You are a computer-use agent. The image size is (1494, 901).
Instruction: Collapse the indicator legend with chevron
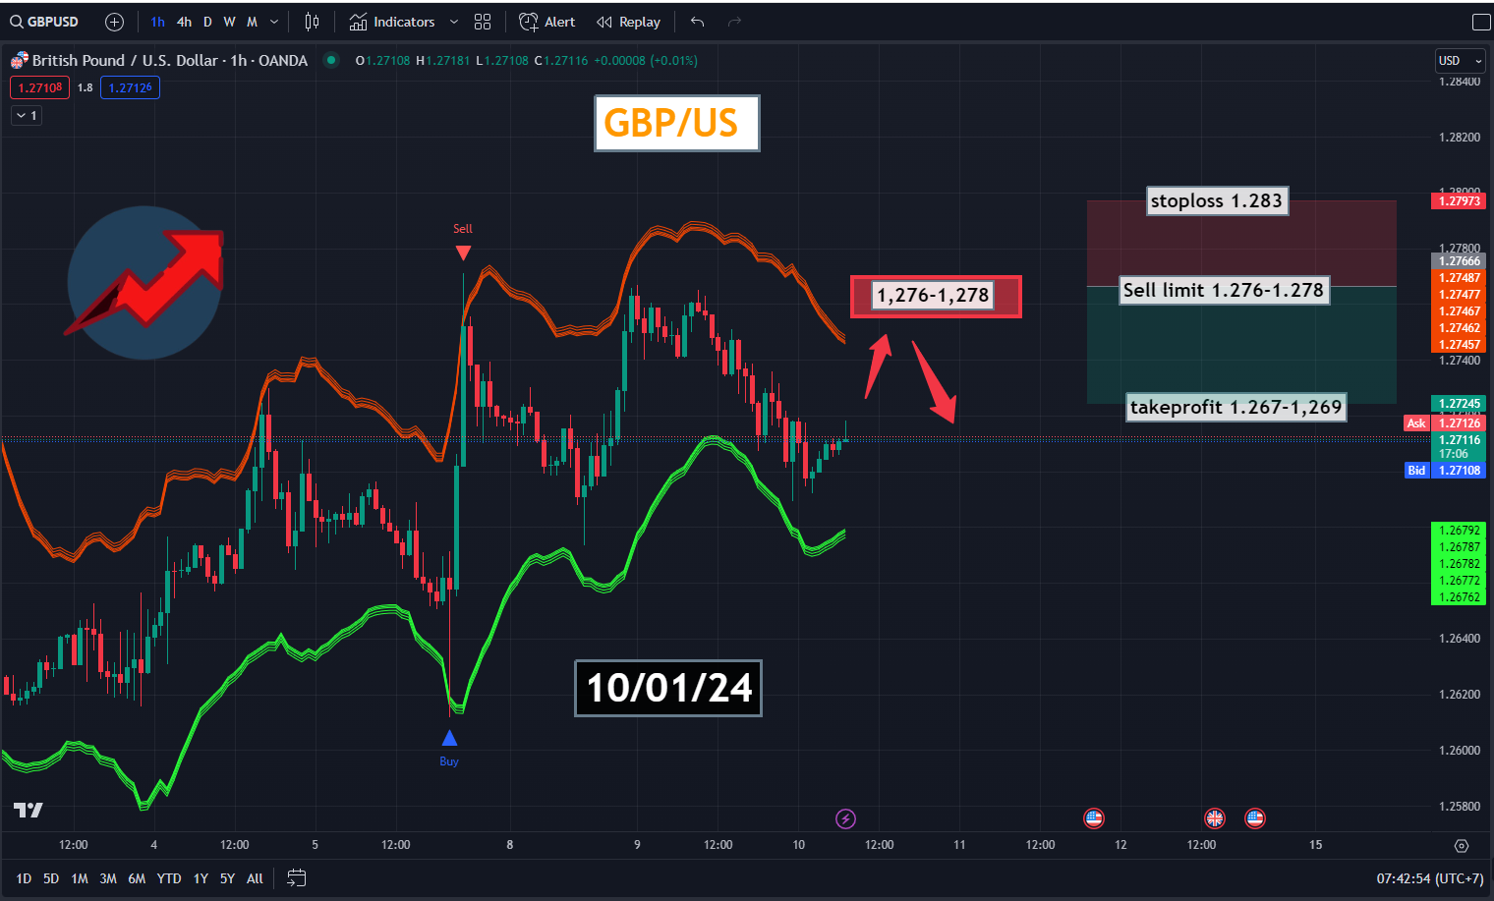[27, 116]
